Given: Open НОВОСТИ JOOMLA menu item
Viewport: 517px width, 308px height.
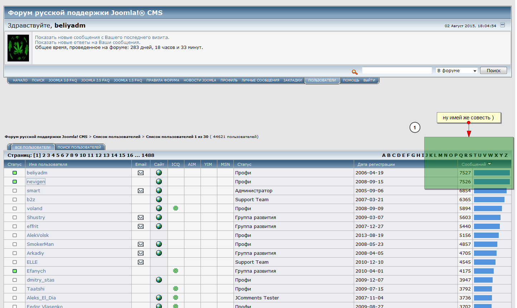Looking at the screenshot, I should [x=200, y=80].
